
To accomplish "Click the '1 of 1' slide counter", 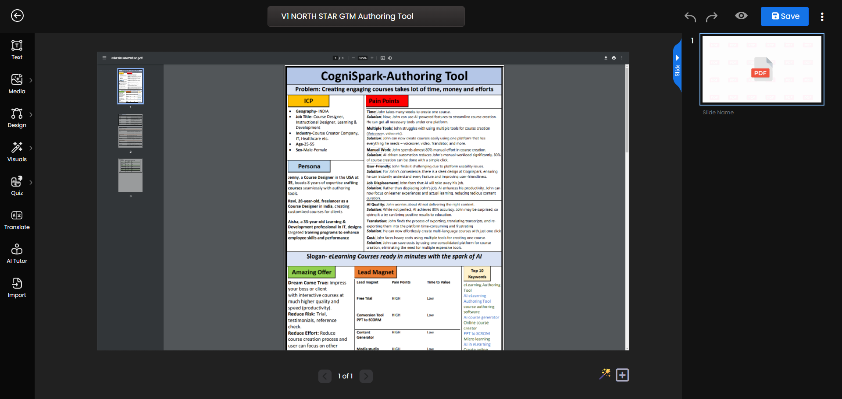I will [346, 376].
